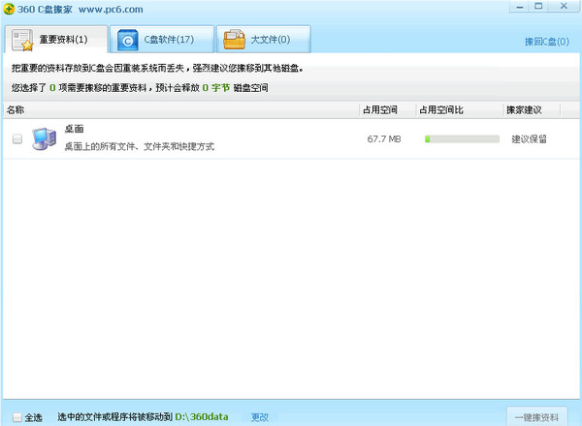This screenshot has width=582, height=426.
Task: Click the blue C disk software icon
Action: pos(128,41)
